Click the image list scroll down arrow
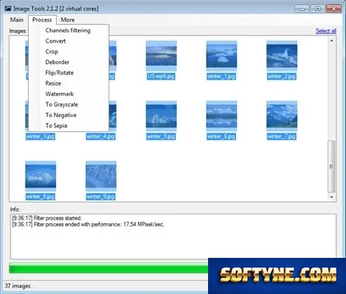Image resolution: width=346 pixels, height=294 pixels. click(331, 197)
